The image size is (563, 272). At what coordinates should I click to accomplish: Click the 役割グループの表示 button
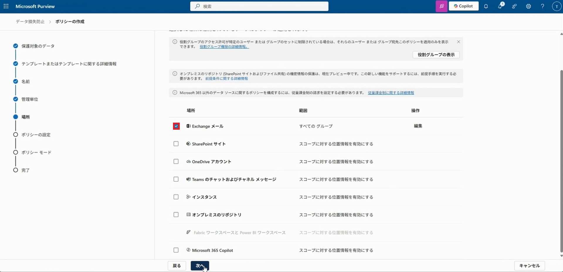tap(436, 55)
